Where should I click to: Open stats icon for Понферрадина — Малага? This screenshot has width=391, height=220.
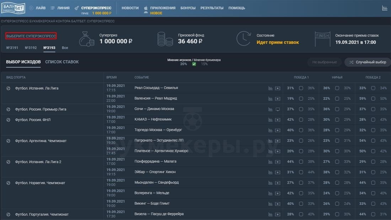pos(270,162)
